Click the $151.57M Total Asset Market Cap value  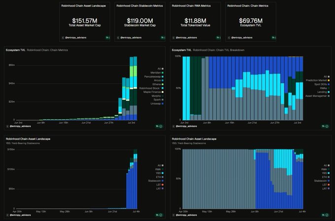(85, 21)
